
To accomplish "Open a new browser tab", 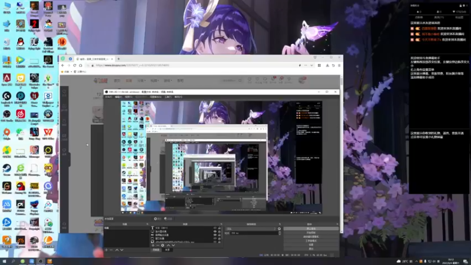I will (118, 59).
